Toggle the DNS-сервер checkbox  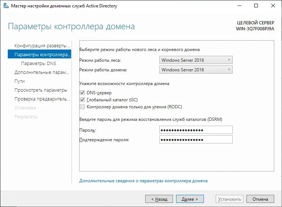click(x=82, y=93)
